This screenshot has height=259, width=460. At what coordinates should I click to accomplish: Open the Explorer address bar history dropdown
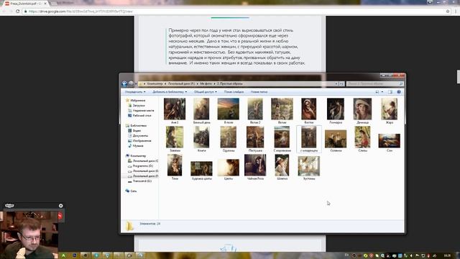(x=336, y=84)
